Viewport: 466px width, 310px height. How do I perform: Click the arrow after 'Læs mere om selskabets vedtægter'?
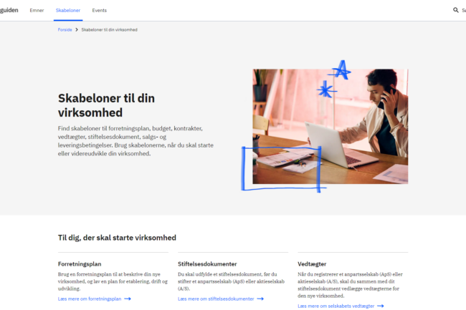coord(380,306)
